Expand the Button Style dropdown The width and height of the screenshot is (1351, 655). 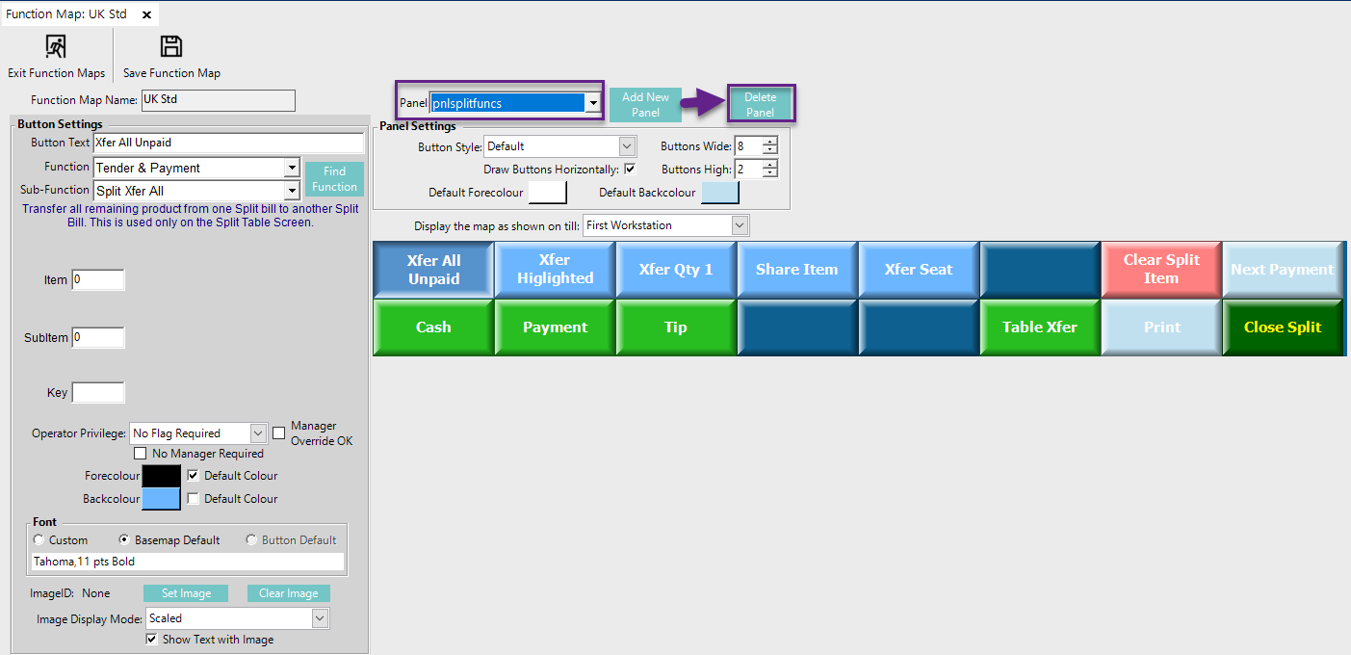[627, 146]
